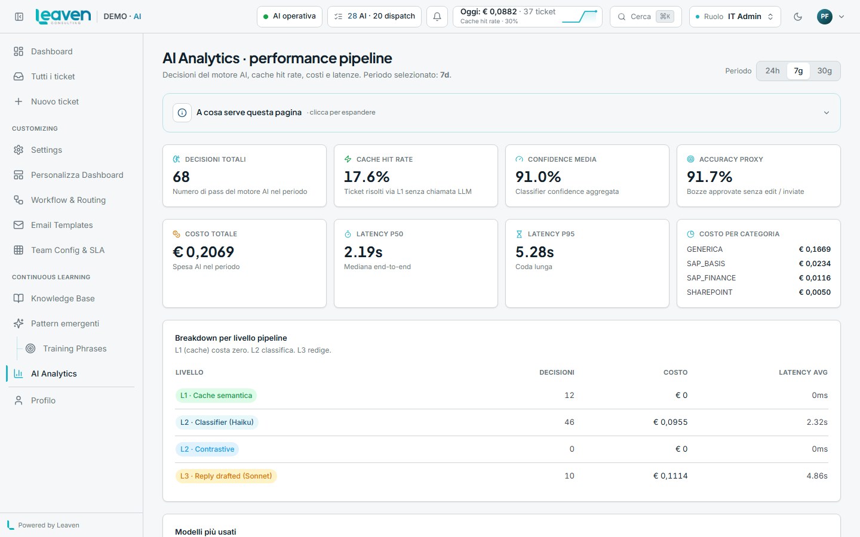Click the L1 · Cache semantica badge

coord(216,396)
